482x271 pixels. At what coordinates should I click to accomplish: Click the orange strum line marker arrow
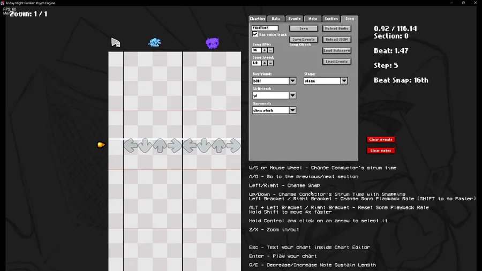pos(101,145)
